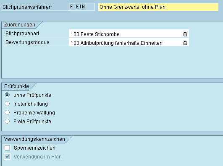Toggle the Verwendung im Plan checkbox
Image resolution: width=223 pixels, height=166 pixels.
point(7,157)
